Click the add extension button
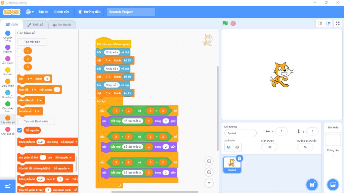This screenshot has height=193, width=344. coord(8,186)
